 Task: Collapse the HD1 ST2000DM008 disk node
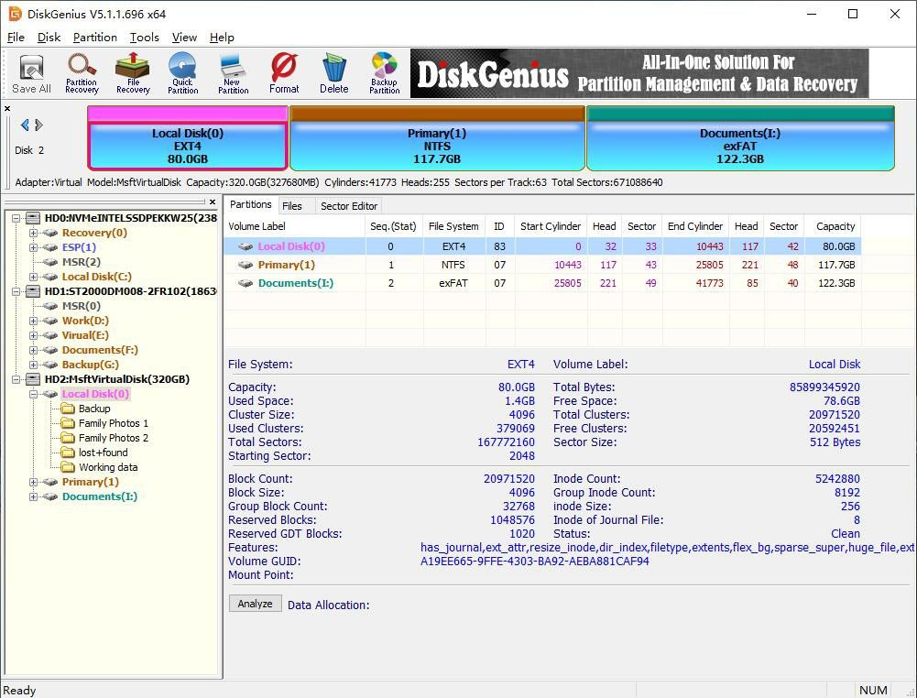pos(16,291)
